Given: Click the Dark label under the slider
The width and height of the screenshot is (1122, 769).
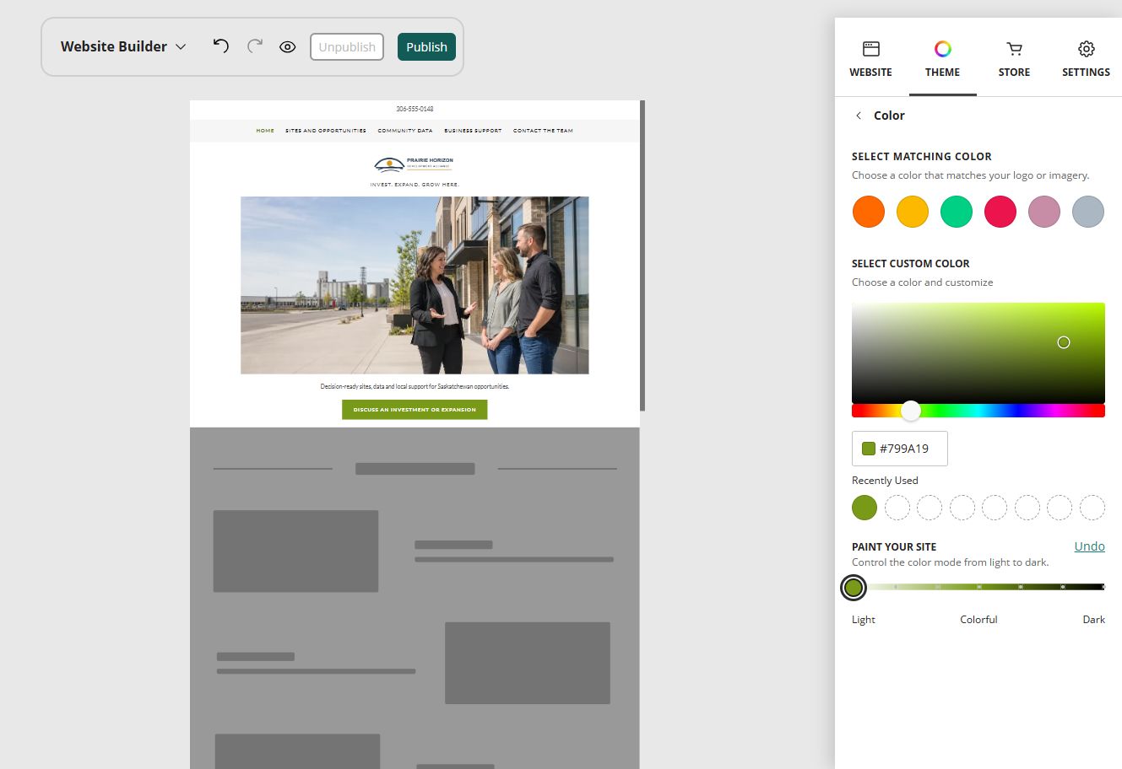Looking at the screenshot, I should click(x=1093, y=620).
